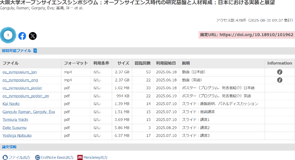
Task: Click the 論文情報 section heading
Action: pyautogui.click(x=9, y=147)
